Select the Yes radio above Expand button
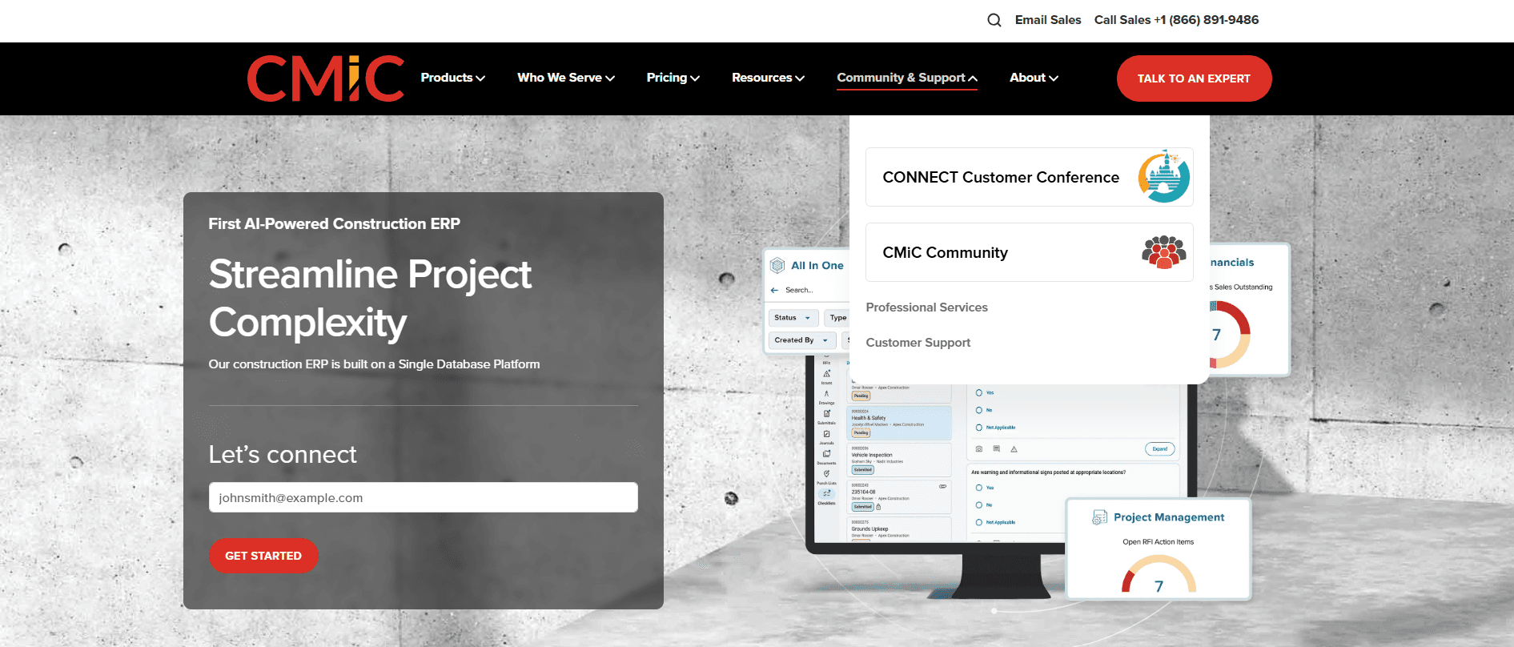Viewport: 1514px width, 647px height. tap(978, 392)
